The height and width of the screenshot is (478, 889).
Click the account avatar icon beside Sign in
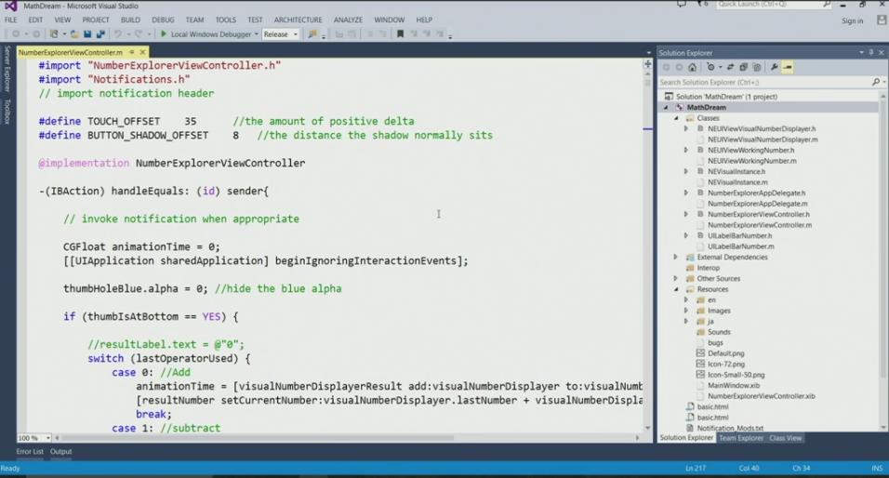tap(881, 20)
